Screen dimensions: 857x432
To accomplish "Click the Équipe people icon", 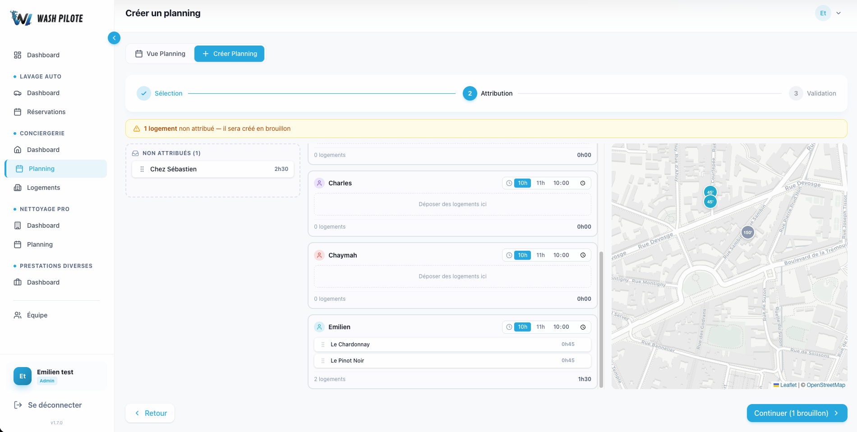I will (x=17, y=315).
